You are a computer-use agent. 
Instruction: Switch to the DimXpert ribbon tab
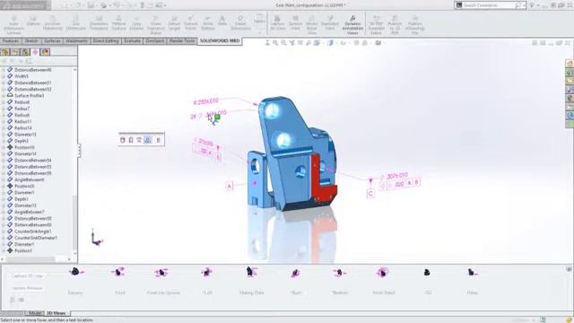[155, 41]
